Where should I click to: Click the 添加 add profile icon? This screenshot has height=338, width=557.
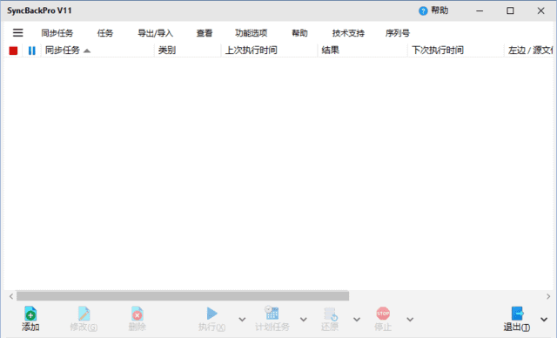click(x=30, y=314)
